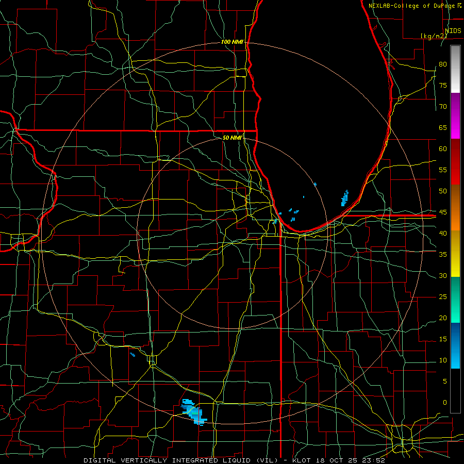Click legend value 80
The image size is (464, 464).
pyautogui.click(x=443, y=64)
